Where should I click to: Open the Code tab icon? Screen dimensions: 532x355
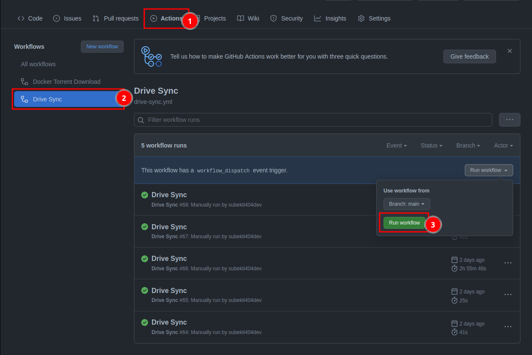click(21, 18)
